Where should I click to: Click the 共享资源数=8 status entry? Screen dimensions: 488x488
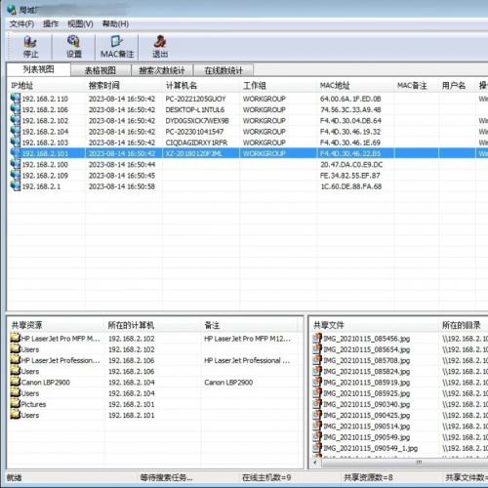pos(368,477)
